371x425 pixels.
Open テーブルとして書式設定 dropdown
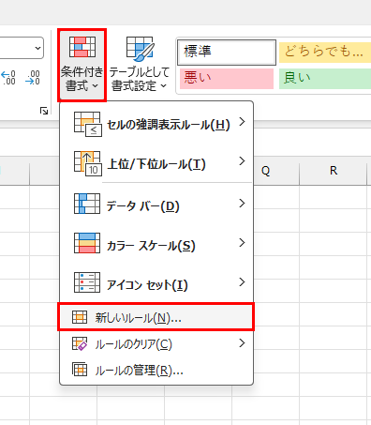tap(140, 65)
